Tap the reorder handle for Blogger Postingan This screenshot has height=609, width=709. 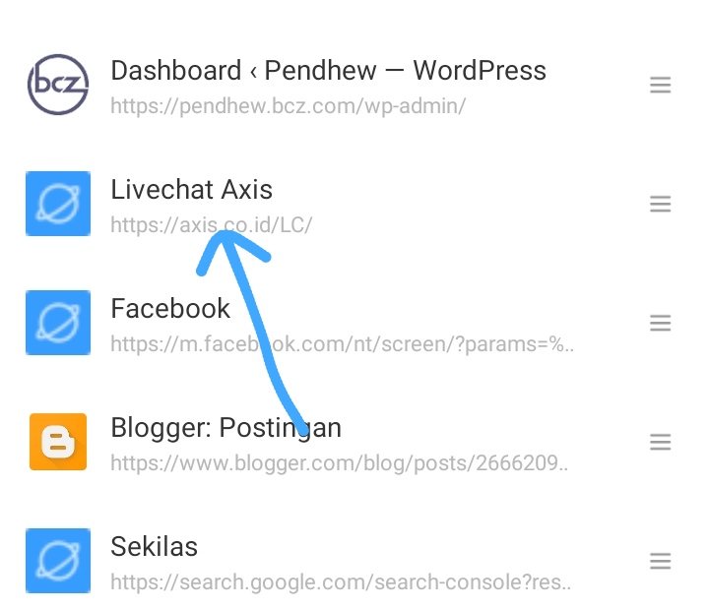(660, 443)
